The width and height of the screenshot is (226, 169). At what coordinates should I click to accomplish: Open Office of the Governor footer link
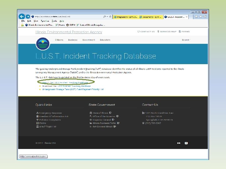pyautogui.click(x=104, y=116)
